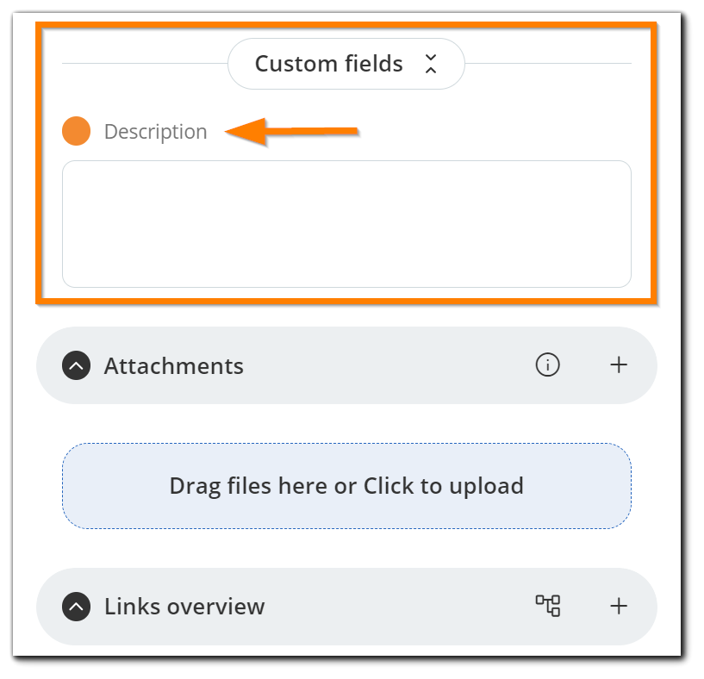The width and height of the screenshot is (704, 679).
Task: Select the Custom fields header
Action: click(328, 64)
